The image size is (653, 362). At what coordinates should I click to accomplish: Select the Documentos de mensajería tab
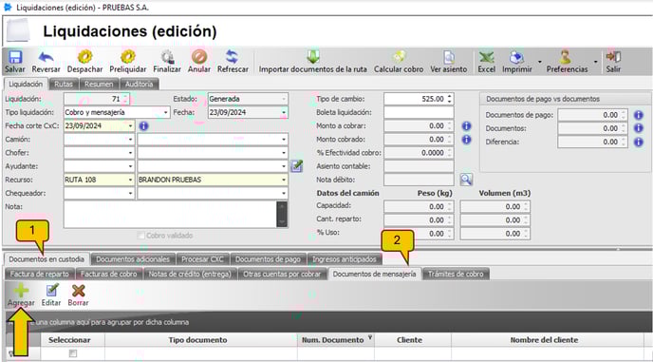click(x=374, y=274)
